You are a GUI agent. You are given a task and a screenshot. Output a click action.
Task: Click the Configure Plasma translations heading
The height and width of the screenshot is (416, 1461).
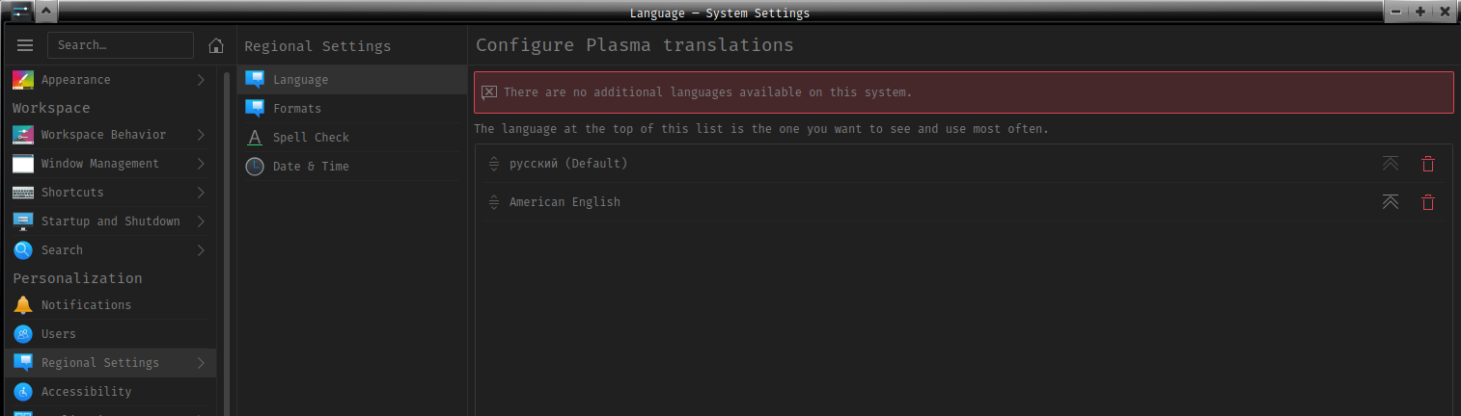pyautogui.click(x=635, y=45)
